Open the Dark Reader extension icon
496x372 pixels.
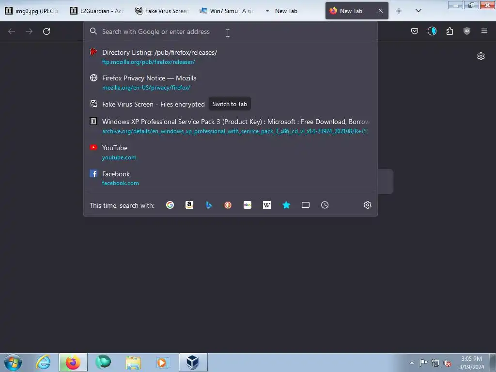coord(432,31)
